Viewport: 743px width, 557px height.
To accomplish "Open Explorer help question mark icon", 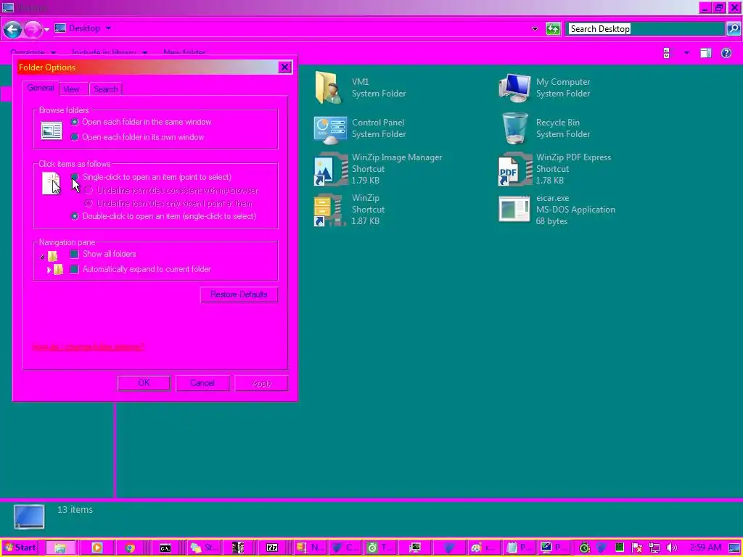I will (726, 53).
